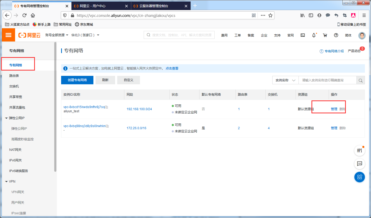Image resolution: width=371 pixels, height=218 pixels.
Task: Open the notification bell icon
Action: 314,35
